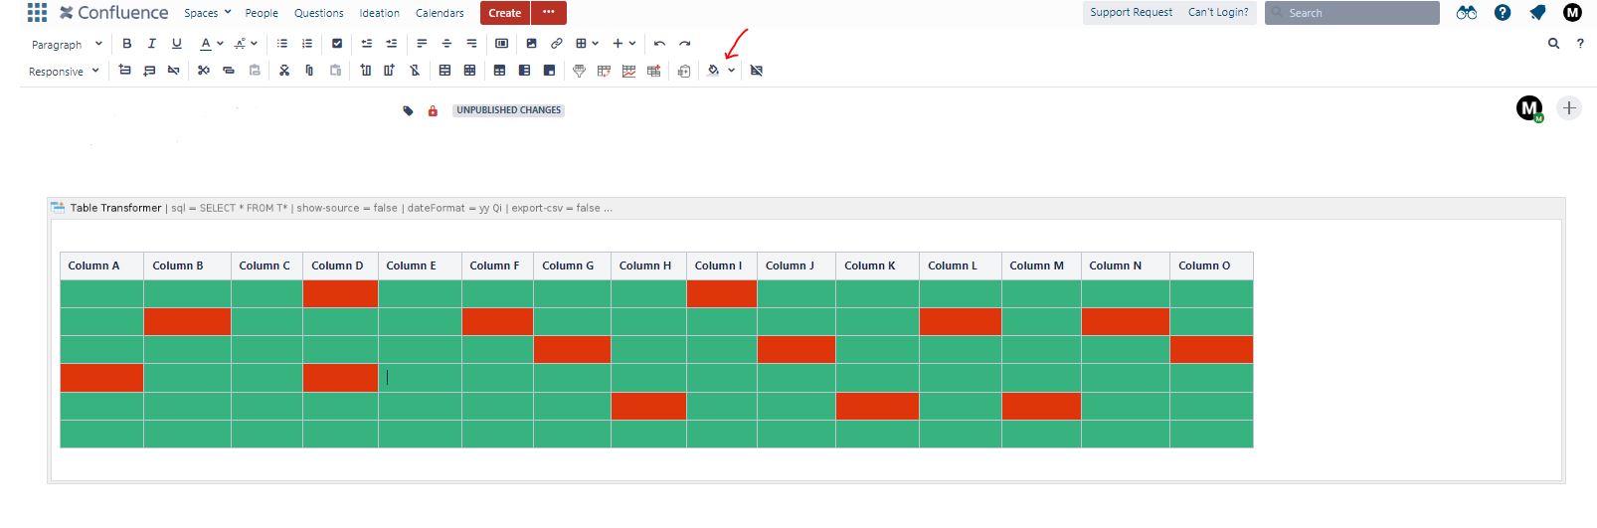Remove the table

click(x=757, y=71)
